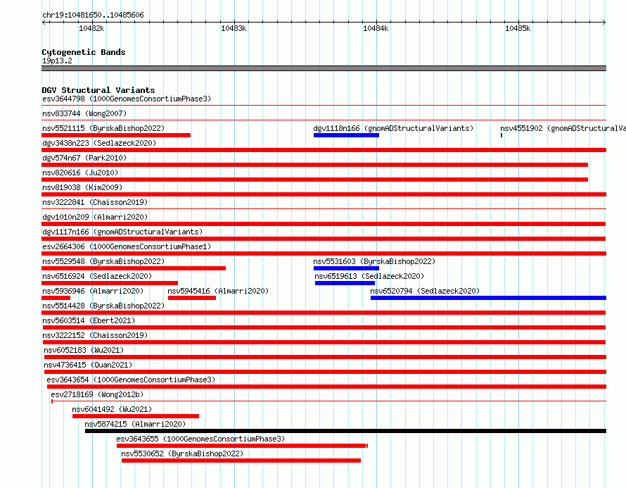Click the 10483k ruler position
The height and width of the screenshot is (488, 626).
click(x=234, y=28)
